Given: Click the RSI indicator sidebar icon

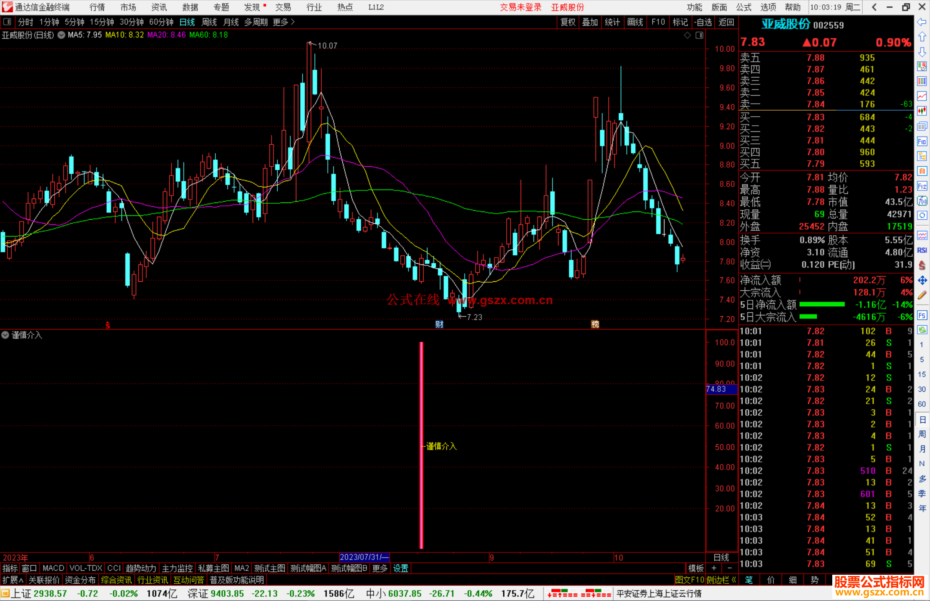Looking at the screenshot, I should (922, 250).
